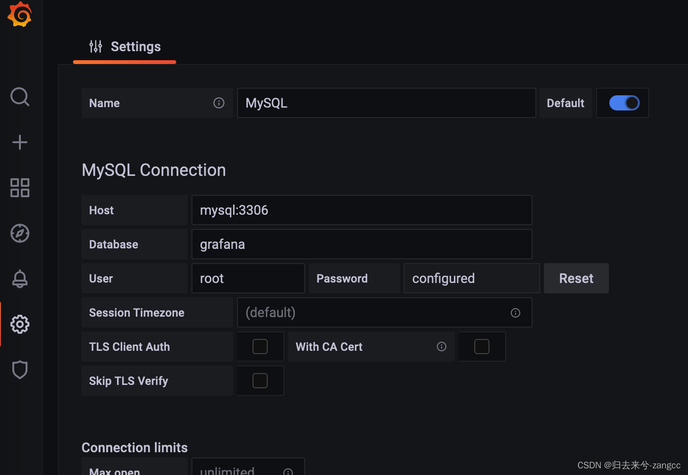Viewport: 688px width, 475px height.
Task: Click the Host field with mysql:3306
Action: click(362, 210)
